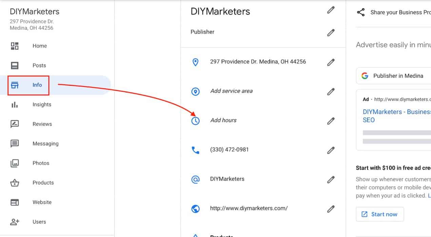Image resolution: width=431 pixels, height=237 pixels.
Task: Click the (330) 472-0981 phone number
Action: [229, 150]
